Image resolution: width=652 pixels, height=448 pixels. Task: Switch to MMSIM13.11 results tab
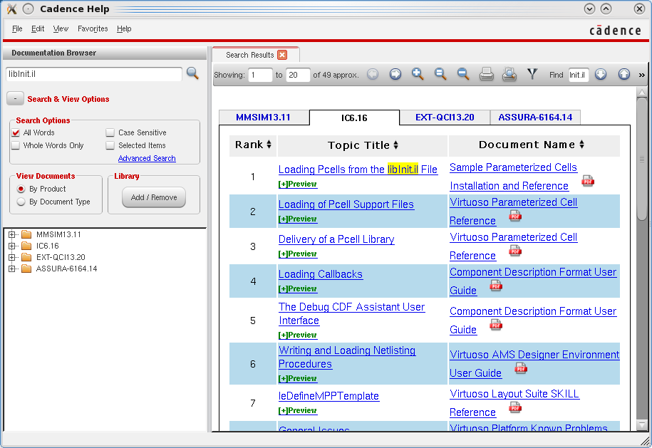tap(263, 118)
